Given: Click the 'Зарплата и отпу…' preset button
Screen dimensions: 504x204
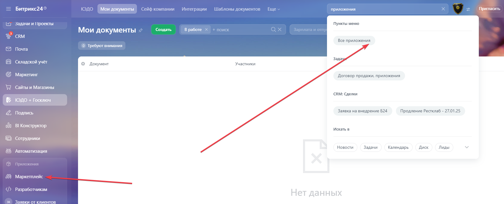Looking at the screenshot, I should [308, 29].
